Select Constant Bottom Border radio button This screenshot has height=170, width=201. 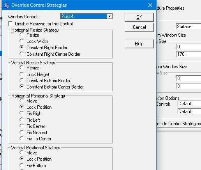[x=22, y=81]
